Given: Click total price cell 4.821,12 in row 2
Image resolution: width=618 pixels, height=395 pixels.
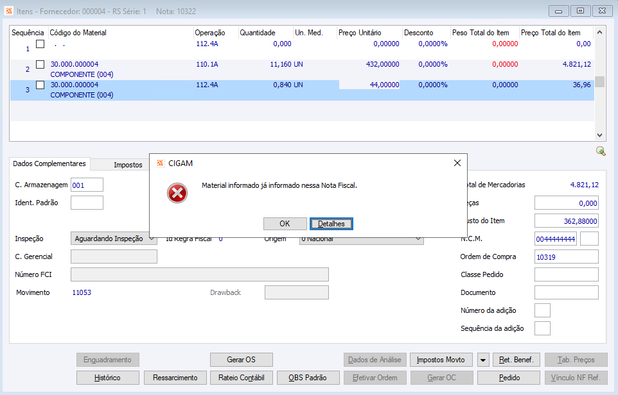Looking at the screenshot, I should pos(577,65).
